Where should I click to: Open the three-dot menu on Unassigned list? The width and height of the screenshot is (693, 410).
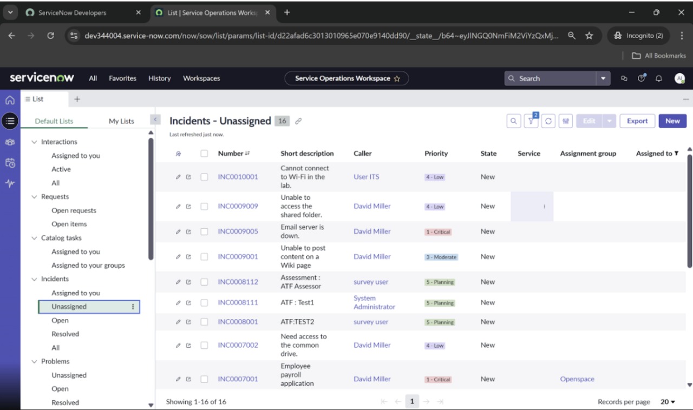[133, 307]
